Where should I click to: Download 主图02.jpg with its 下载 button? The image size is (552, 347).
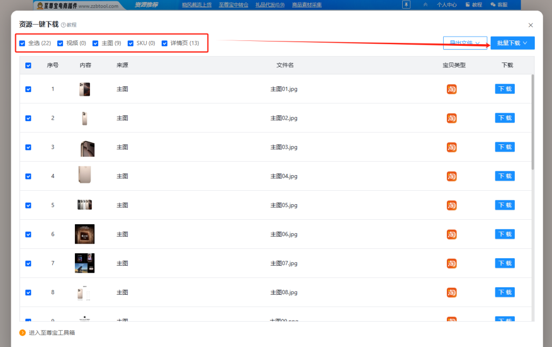(x=504, y=118)
